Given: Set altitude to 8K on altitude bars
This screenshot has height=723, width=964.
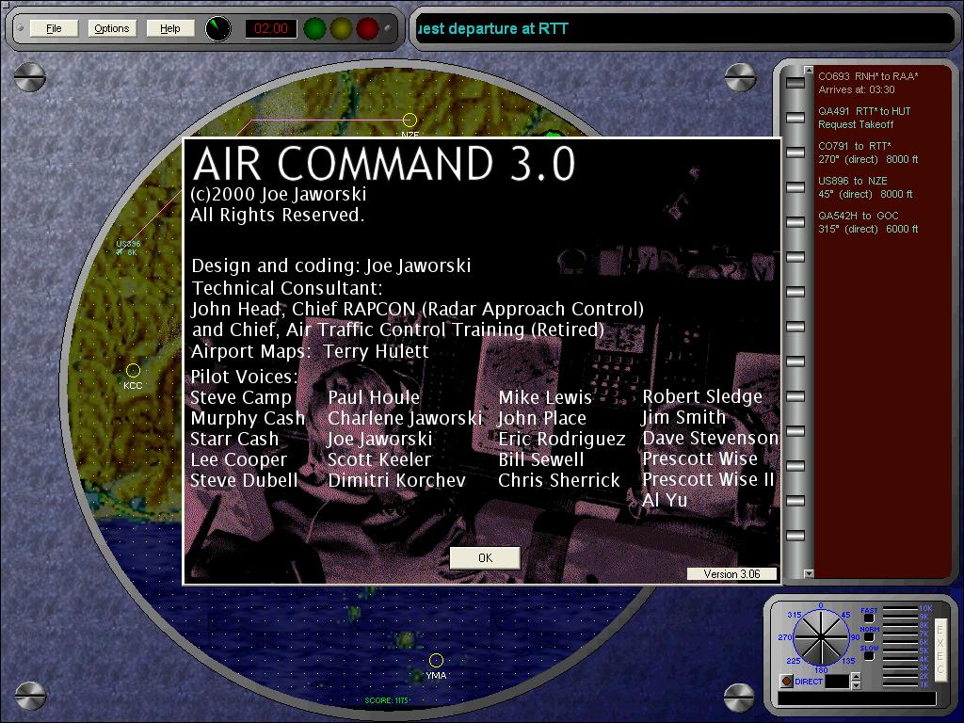Looking at the screenshot, I should [901, 625].
